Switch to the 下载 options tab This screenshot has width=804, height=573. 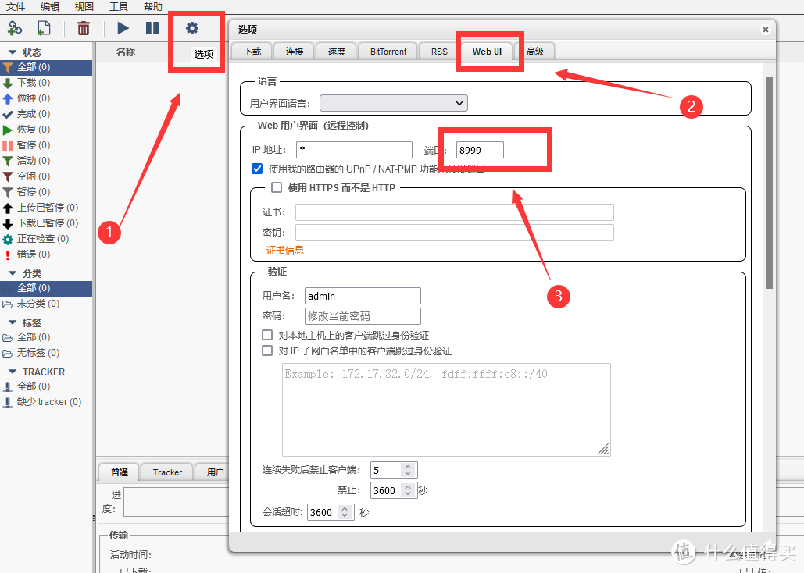coord(252,52)
